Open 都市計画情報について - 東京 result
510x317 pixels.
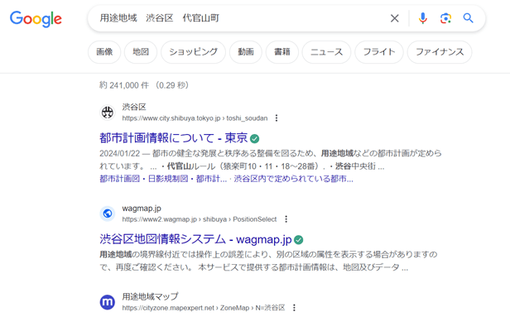point(173,138)
